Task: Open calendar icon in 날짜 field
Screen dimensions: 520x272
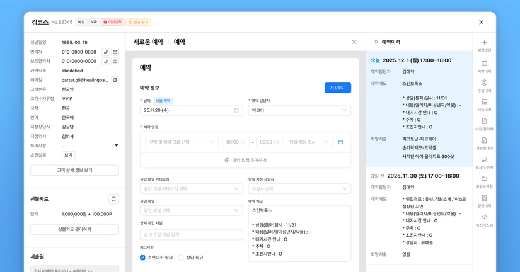Action: pos(236,110)
